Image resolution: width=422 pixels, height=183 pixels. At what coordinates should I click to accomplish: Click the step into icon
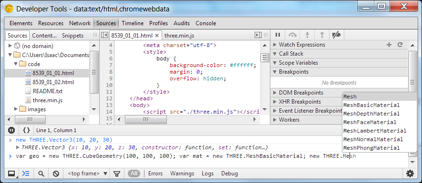(x=308, y=35)
